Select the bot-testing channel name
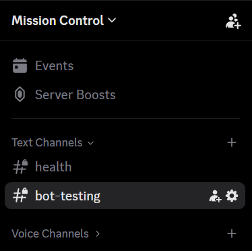252x251 pixels. click(67, 196)
